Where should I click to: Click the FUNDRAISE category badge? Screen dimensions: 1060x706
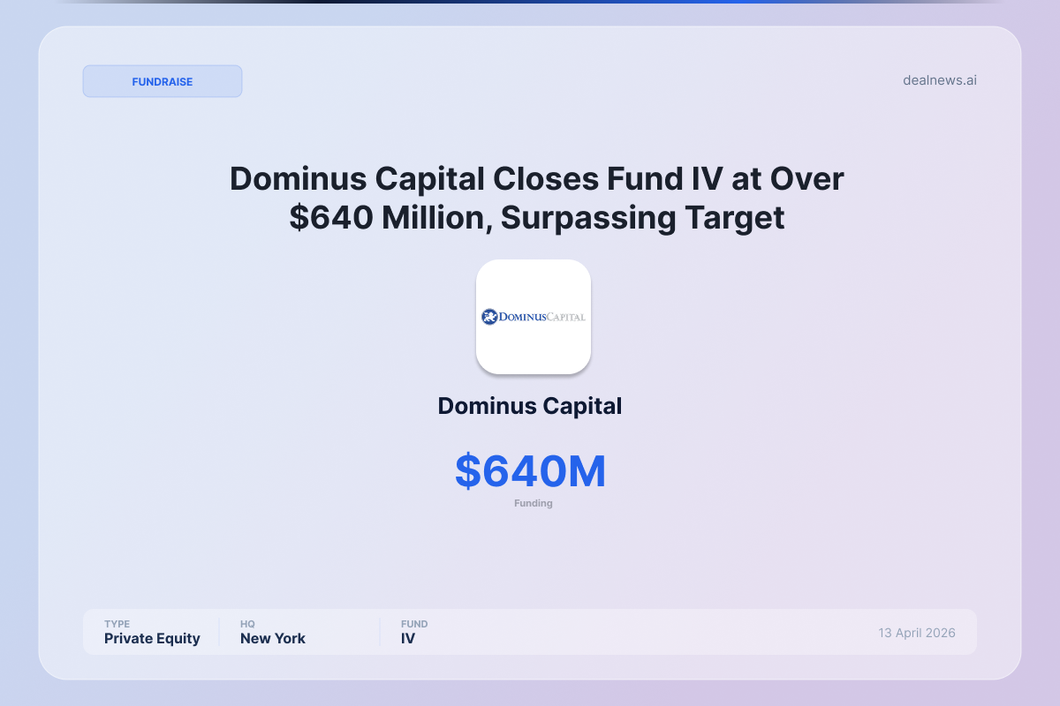coord(163,81)
